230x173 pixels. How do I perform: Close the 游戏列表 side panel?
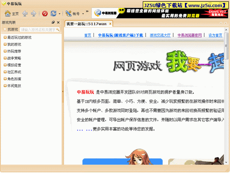click(x=58, y=22)
